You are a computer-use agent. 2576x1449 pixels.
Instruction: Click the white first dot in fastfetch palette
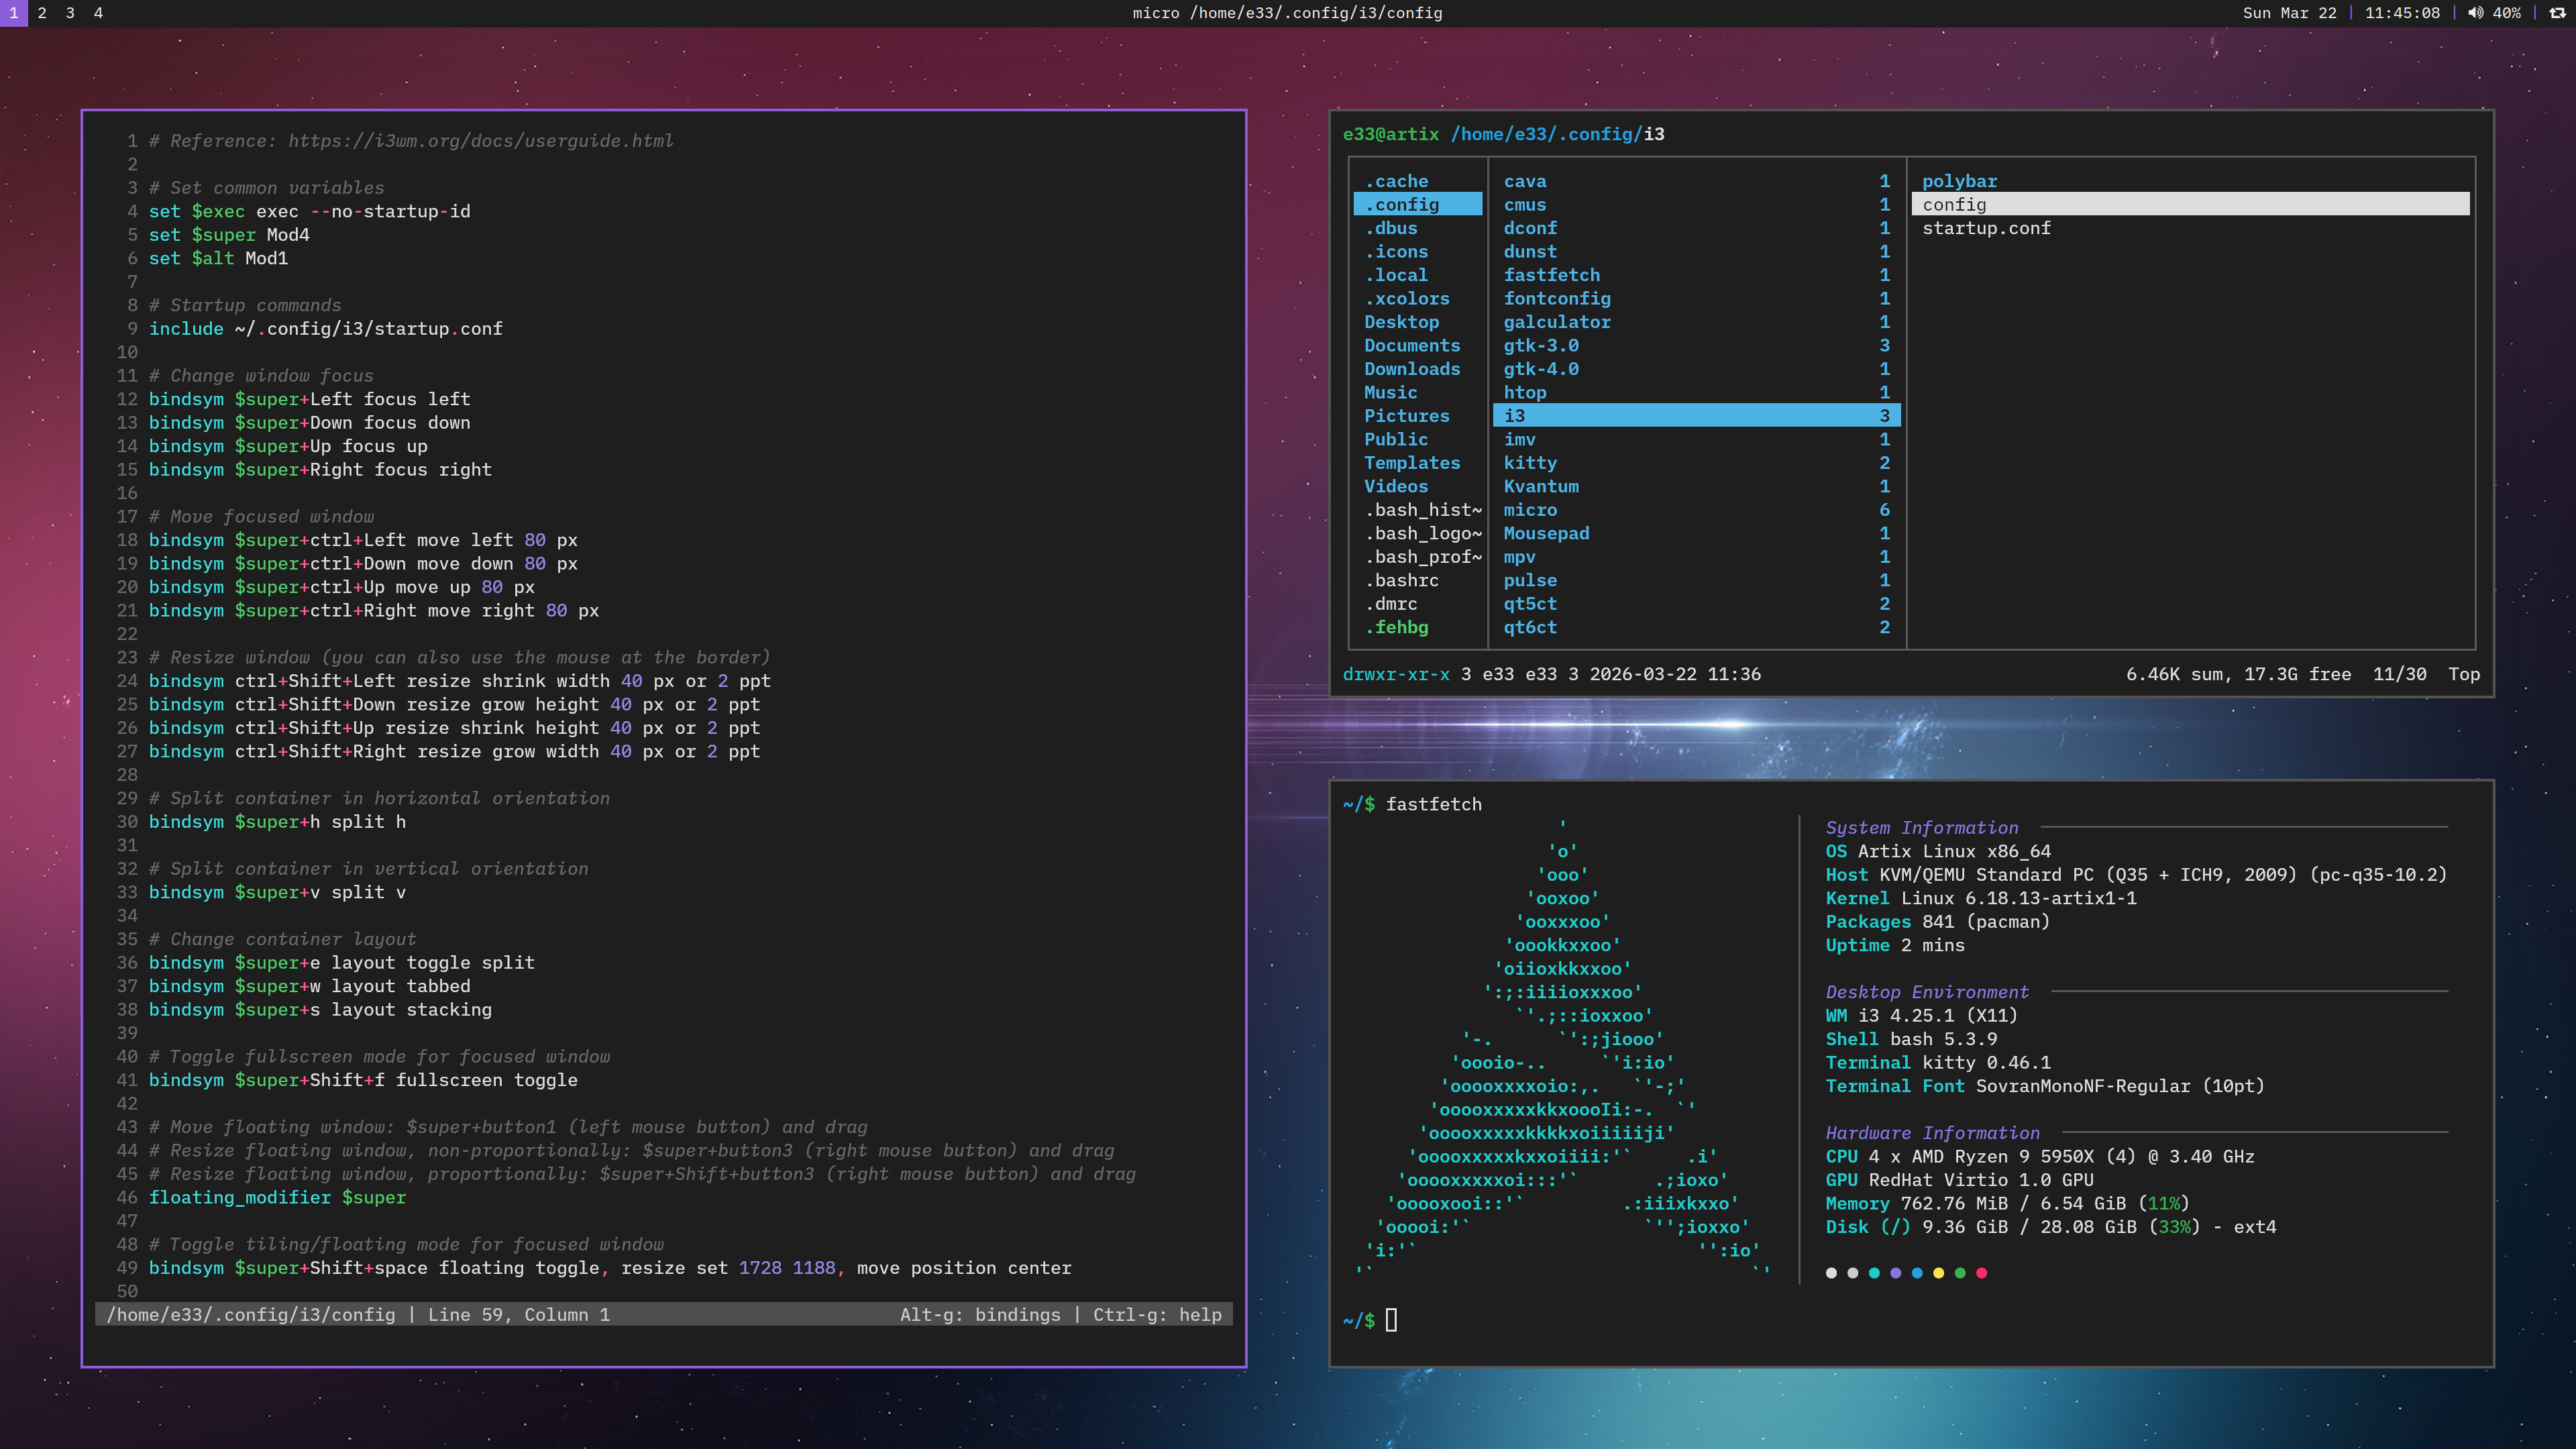click(1831, 1273)
